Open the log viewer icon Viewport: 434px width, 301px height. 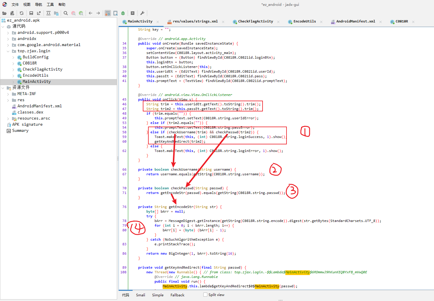pos(133,13)
